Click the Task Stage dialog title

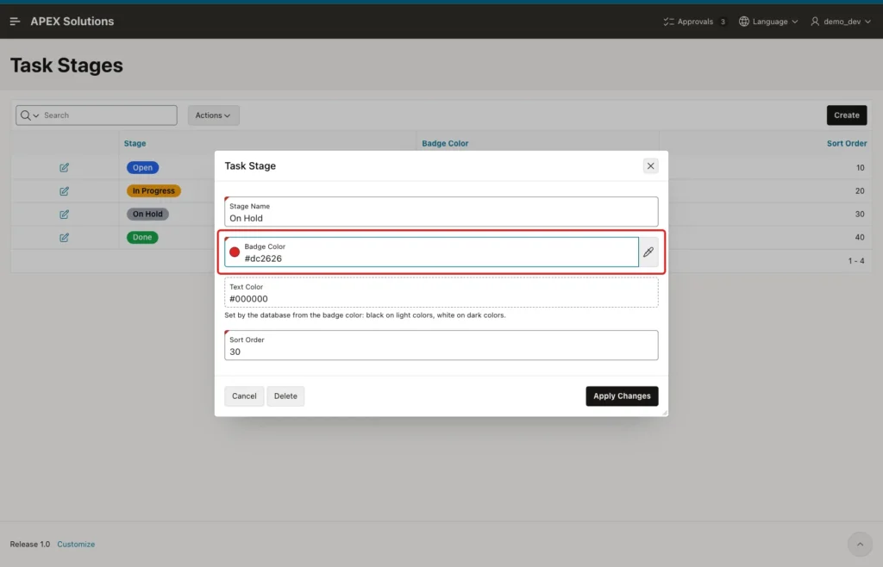click(x=250, y=166)
